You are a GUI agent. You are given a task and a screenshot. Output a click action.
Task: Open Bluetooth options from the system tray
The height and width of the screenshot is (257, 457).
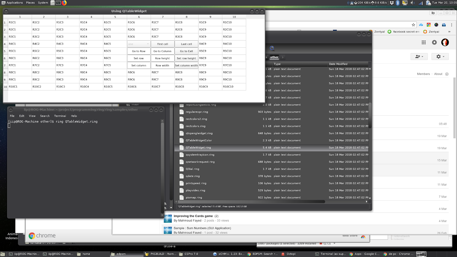point(398,3)
